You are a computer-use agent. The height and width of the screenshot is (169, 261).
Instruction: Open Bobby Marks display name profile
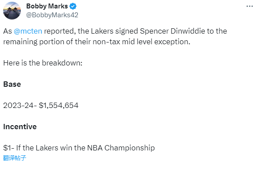(x=47, y=6)
